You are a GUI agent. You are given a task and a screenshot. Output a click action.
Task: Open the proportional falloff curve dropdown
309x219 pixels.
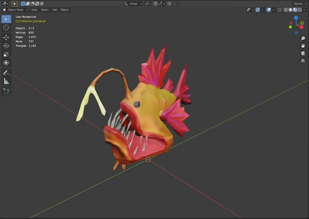tap(176, 4)
